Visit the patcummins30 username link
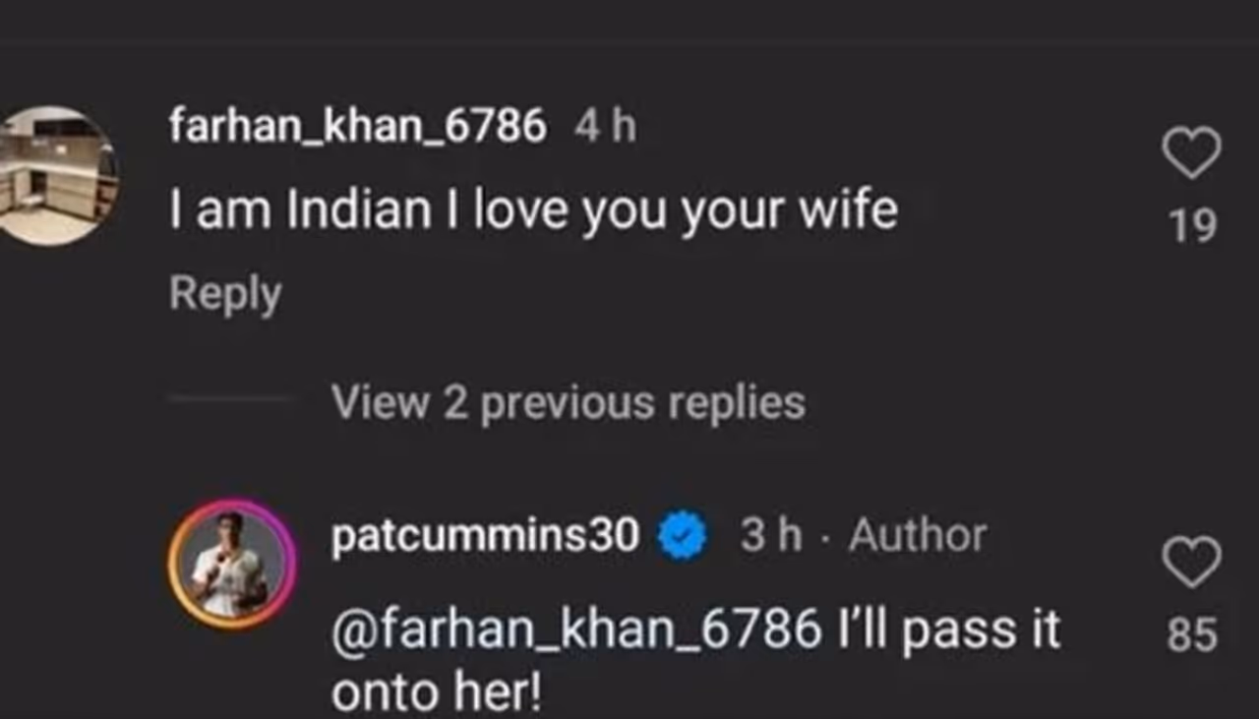This screenshot has height=719, width=1259. [486, 537]
